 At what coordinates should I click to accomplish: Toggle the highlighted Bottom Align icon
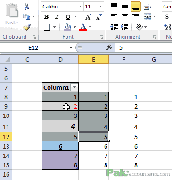[x=136, y=7]
